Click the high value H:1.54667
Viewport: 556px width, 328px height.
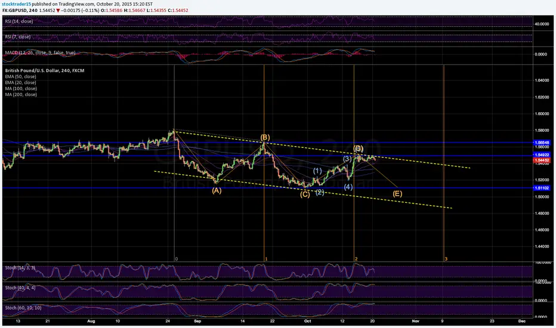134,10
